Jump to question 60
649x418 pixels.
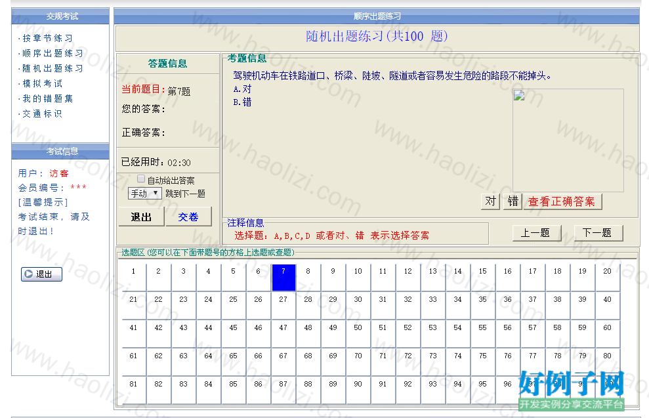608,334
